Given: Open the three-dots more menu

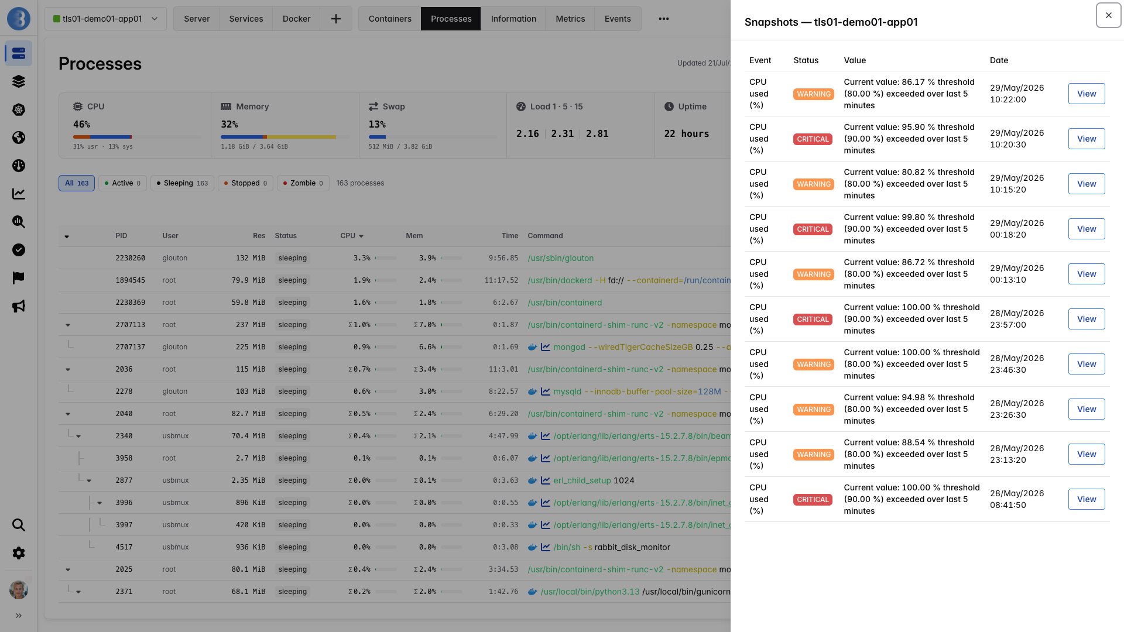Looking at the screenshot, I should 663,19.
